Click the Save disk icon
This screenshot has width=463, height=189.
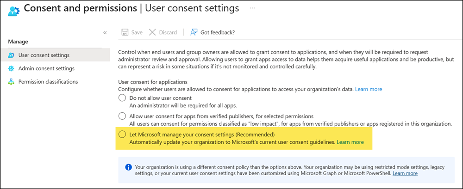[125, 32]
